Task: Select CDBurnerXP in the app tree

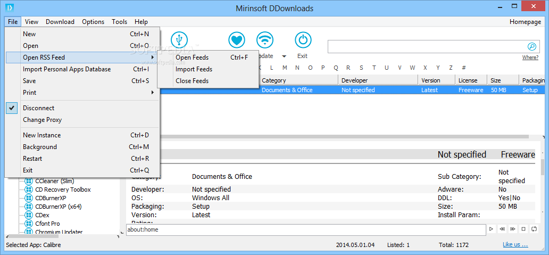Action: [51, 198]
